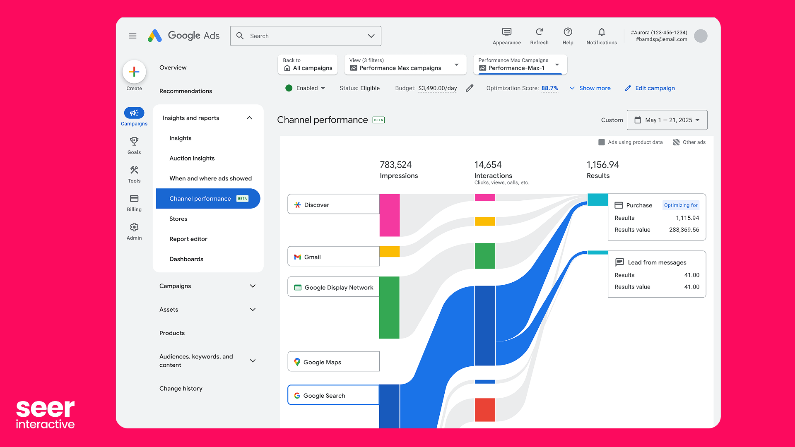Viewport: 795px width, 447px height.
Task: Open the May 1–21, 2025 date picker
Action: click(667, 120)
